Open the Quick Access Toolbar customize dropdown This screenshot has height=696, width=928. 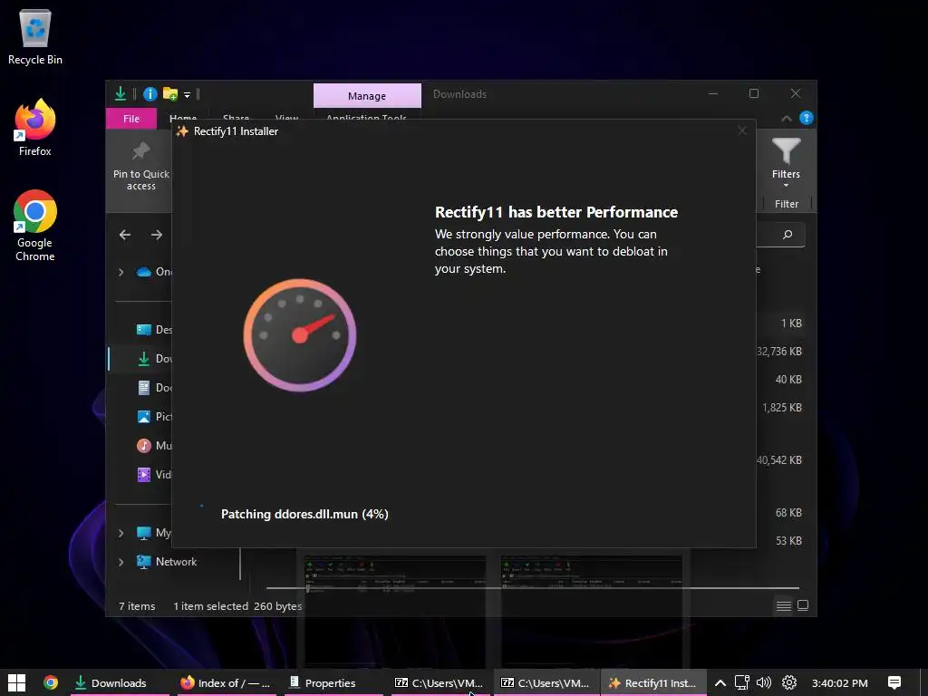click(x=187, y=94)
